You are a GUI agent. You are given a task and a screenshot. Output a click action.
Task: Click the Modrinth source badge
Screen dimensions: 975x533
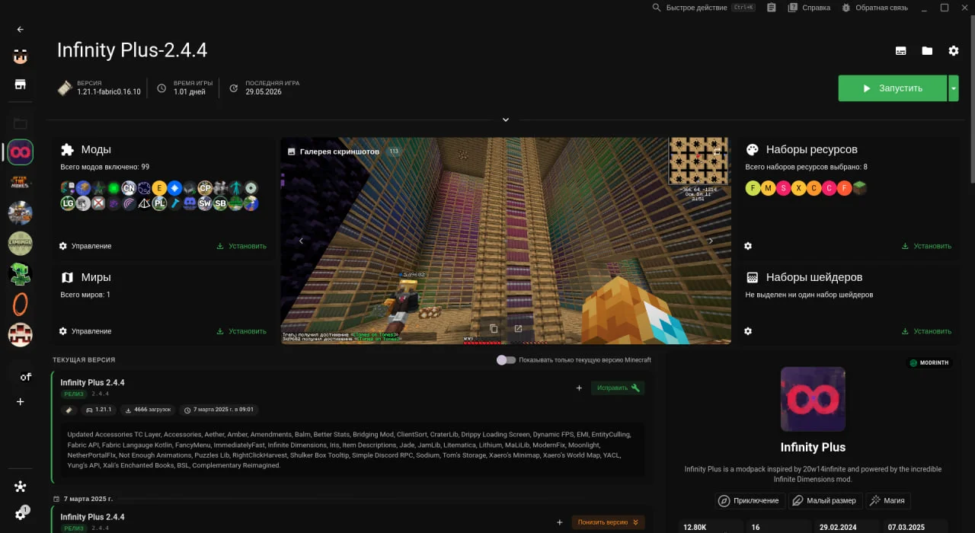(929, 363)
